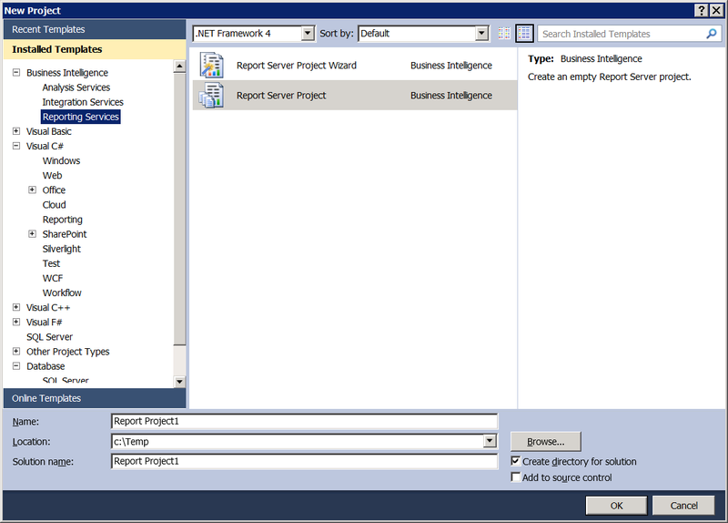Select the Test template category
728x523 pixels.
click(51, 263)
